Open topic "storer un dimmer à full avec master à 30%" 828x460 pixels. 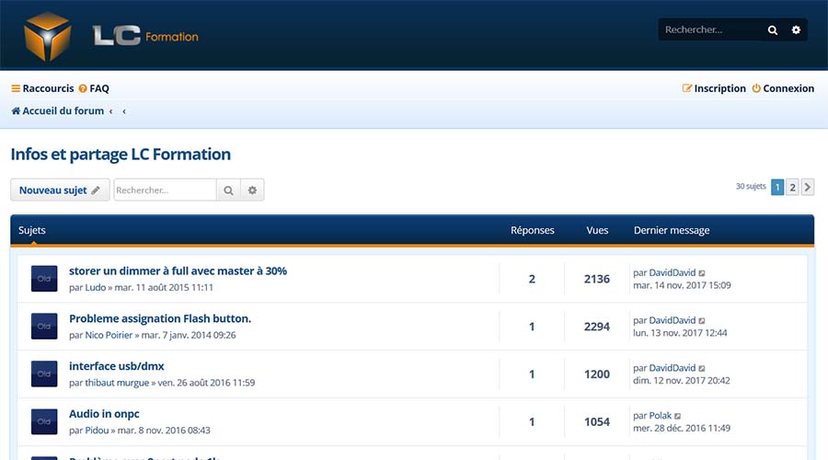pos(178,270)
